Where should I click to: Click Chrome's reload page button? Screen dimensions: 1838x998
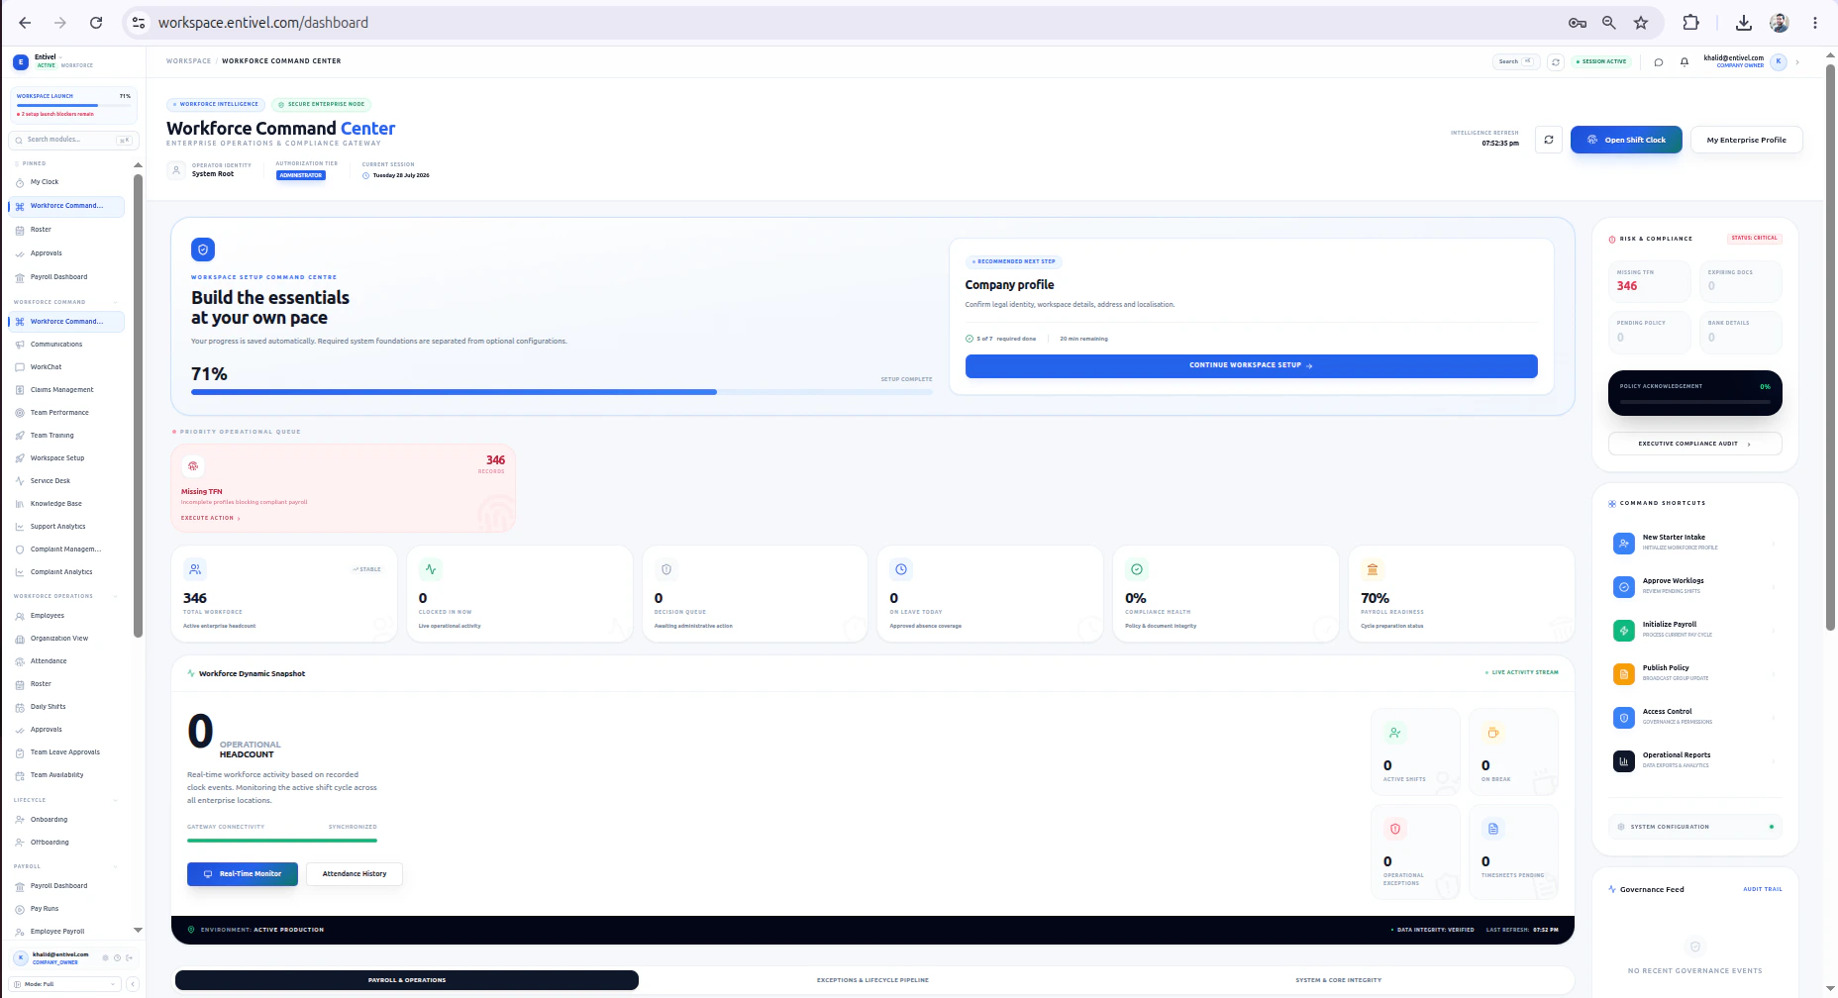[96, 23]
